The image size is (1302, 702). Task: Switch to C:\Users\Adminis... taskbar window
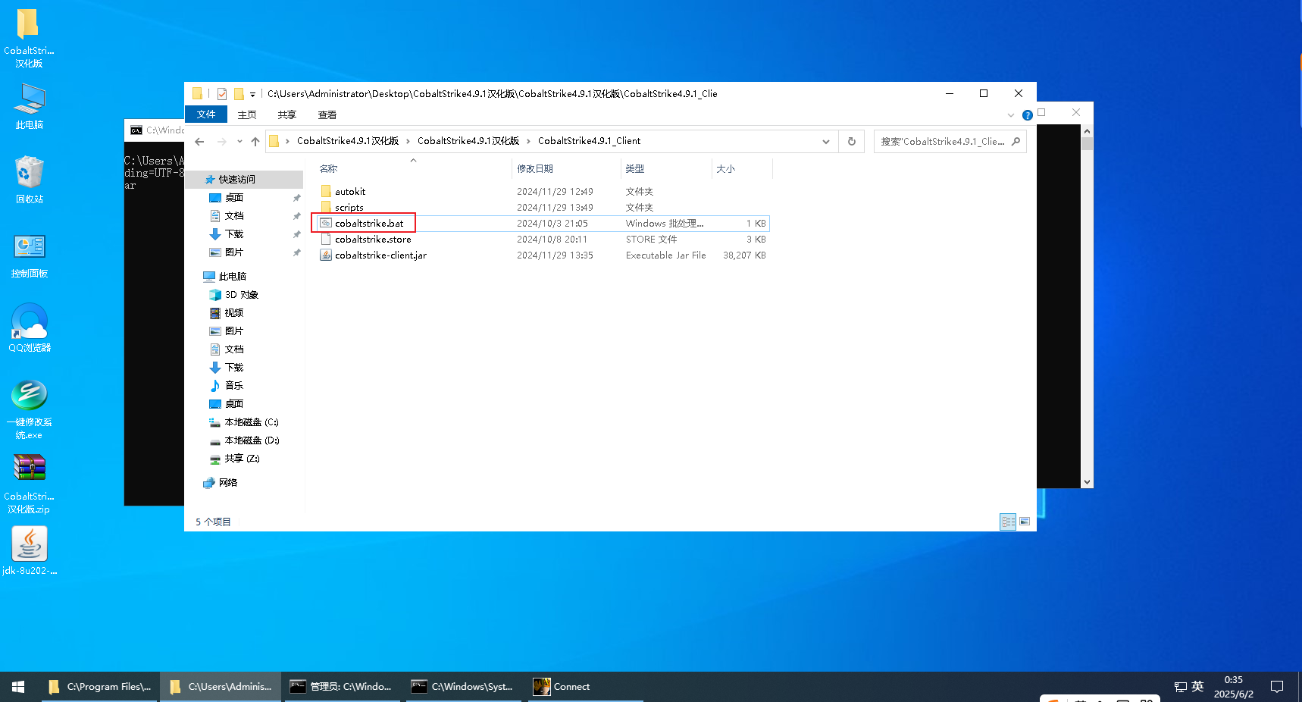pos(221,687)
